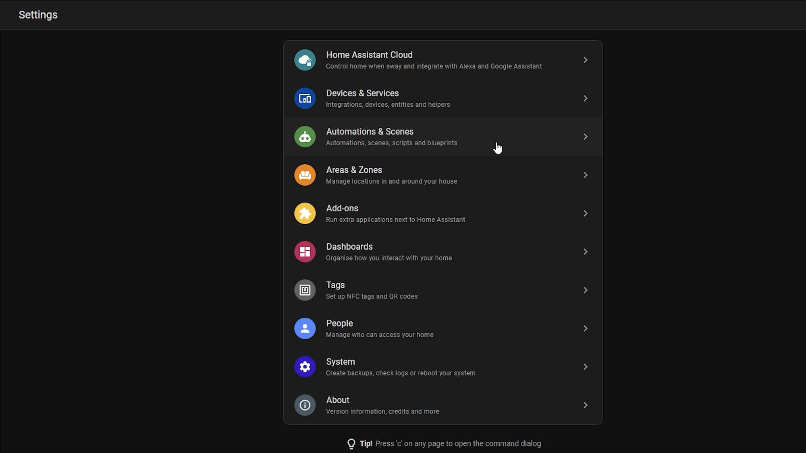The width and height of the screenshot is (806, 453).
Task: Click the People person icon
Action: (305, 329)
